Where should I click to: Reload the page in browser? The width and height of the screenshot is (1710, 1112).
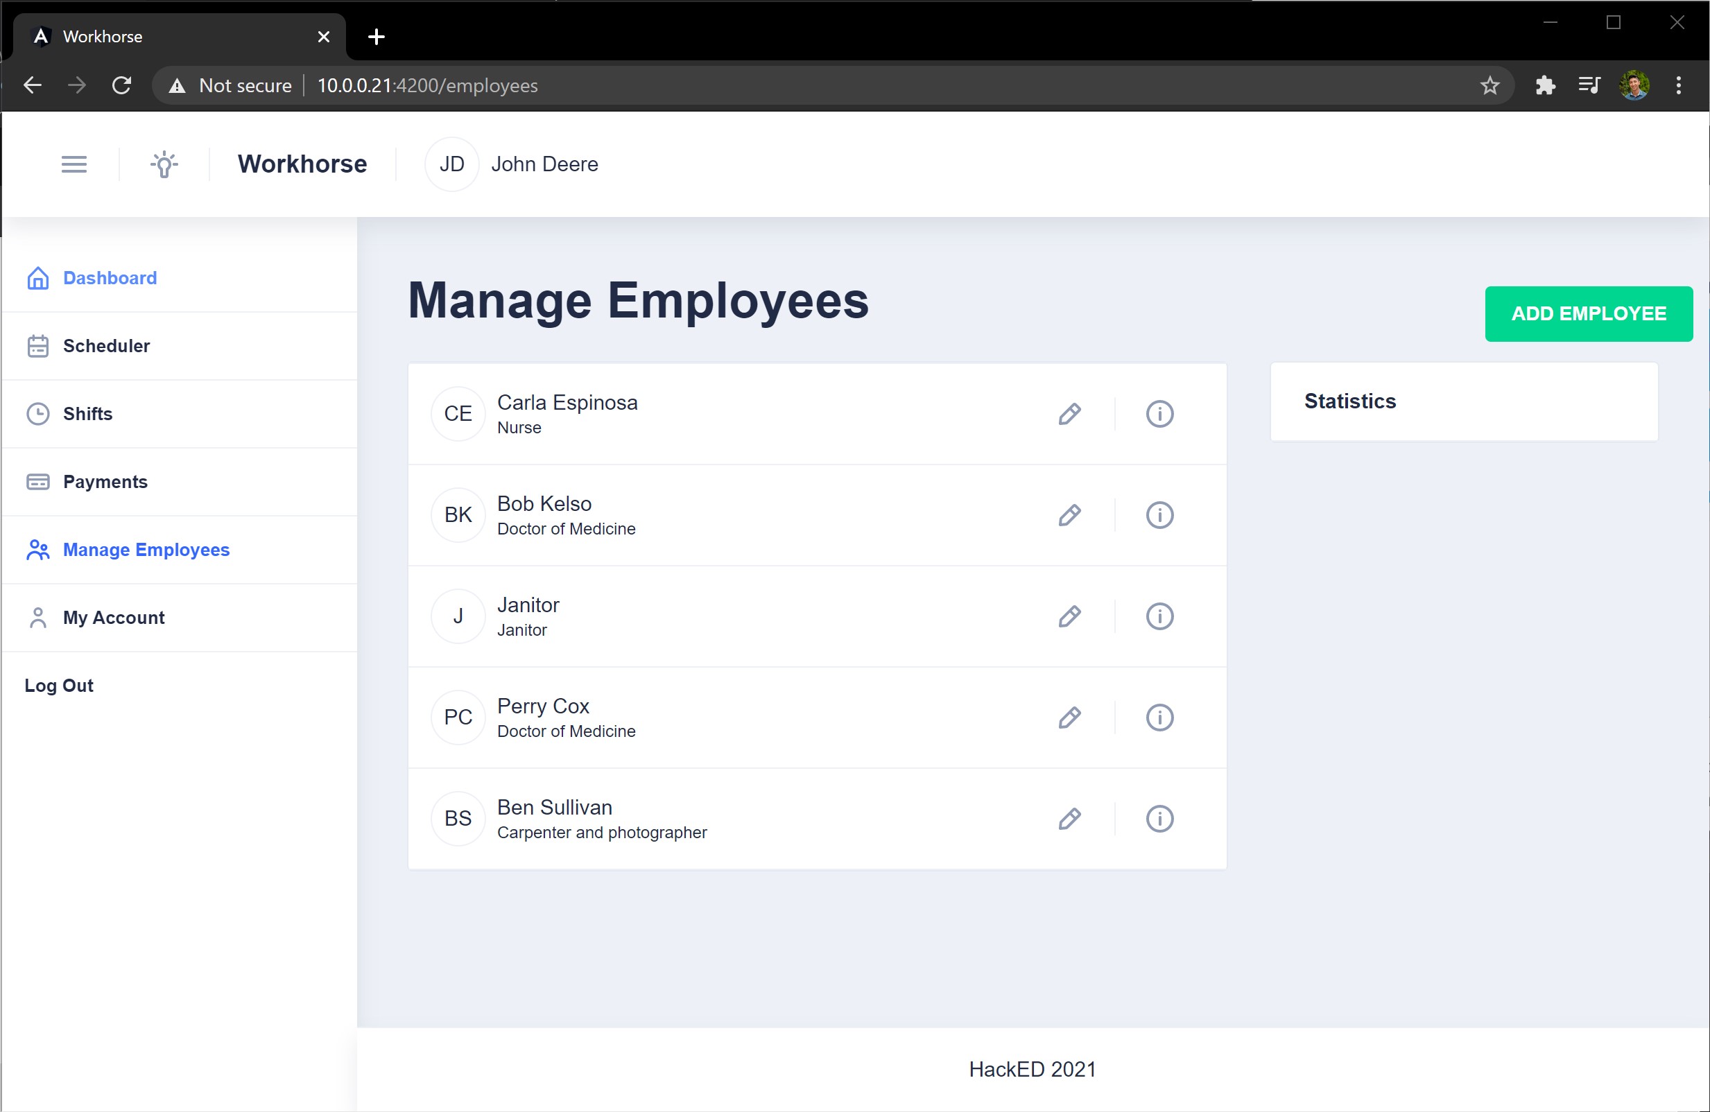tap(121, 85)
